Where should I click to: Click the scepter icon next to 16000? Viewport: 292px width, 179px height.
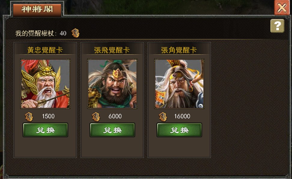click(163, 117)
